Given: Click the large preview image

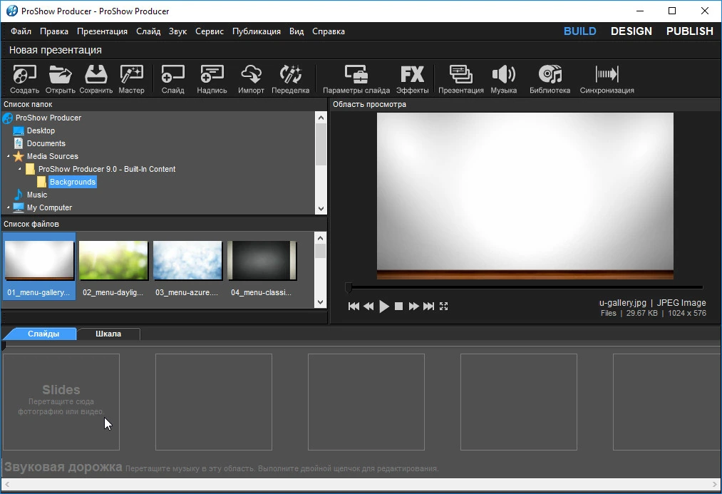Looking at the screenshot, I should click(x=525, y=196).
